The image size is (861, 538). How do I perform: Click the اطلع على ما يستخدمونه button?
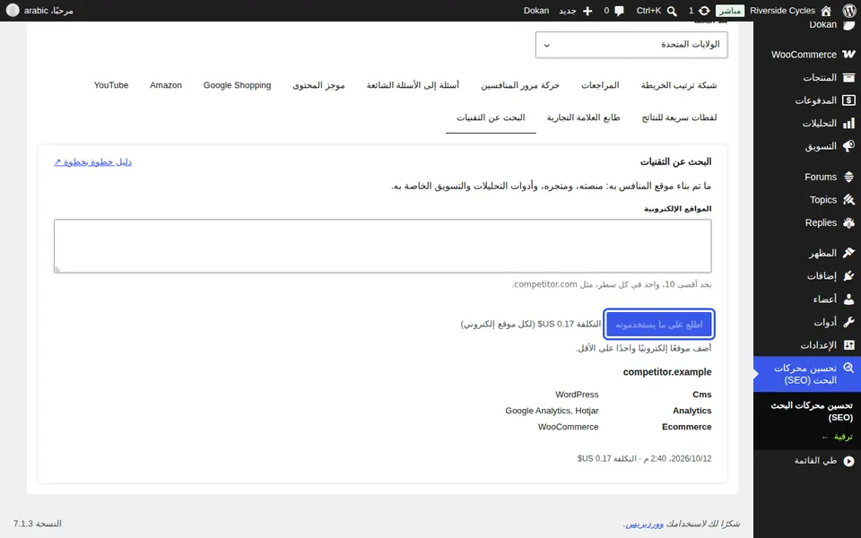(x=659, y=325)
